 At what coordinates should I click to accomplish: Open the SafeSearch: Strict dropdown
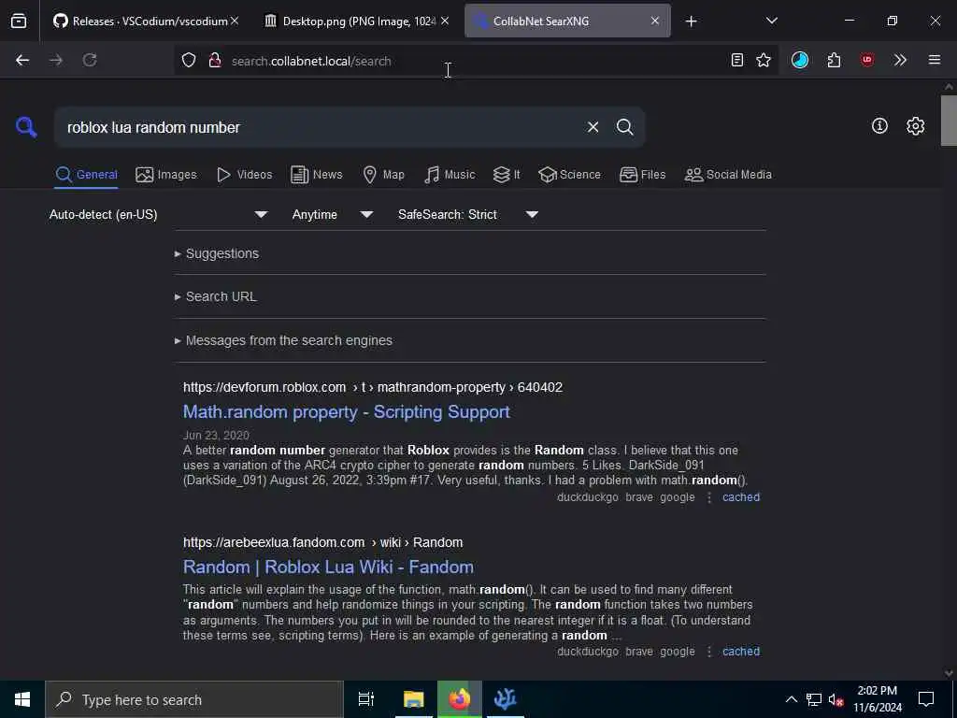tap(467, 214)
